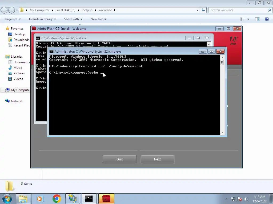Viewport: 273px width, 204px height.
Task: Open Documents library in navigation pane
Action: point(22,62)
